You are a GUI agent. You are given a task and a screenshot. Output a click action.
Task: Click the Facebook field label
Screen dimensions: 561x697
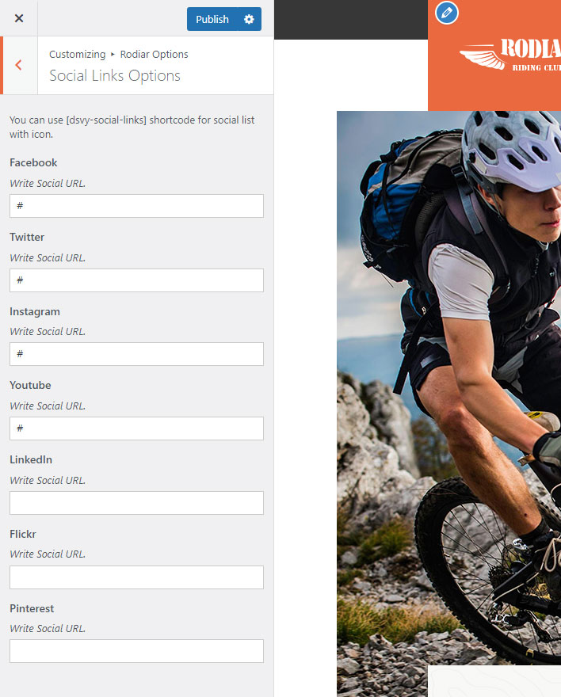pos(33,162)
